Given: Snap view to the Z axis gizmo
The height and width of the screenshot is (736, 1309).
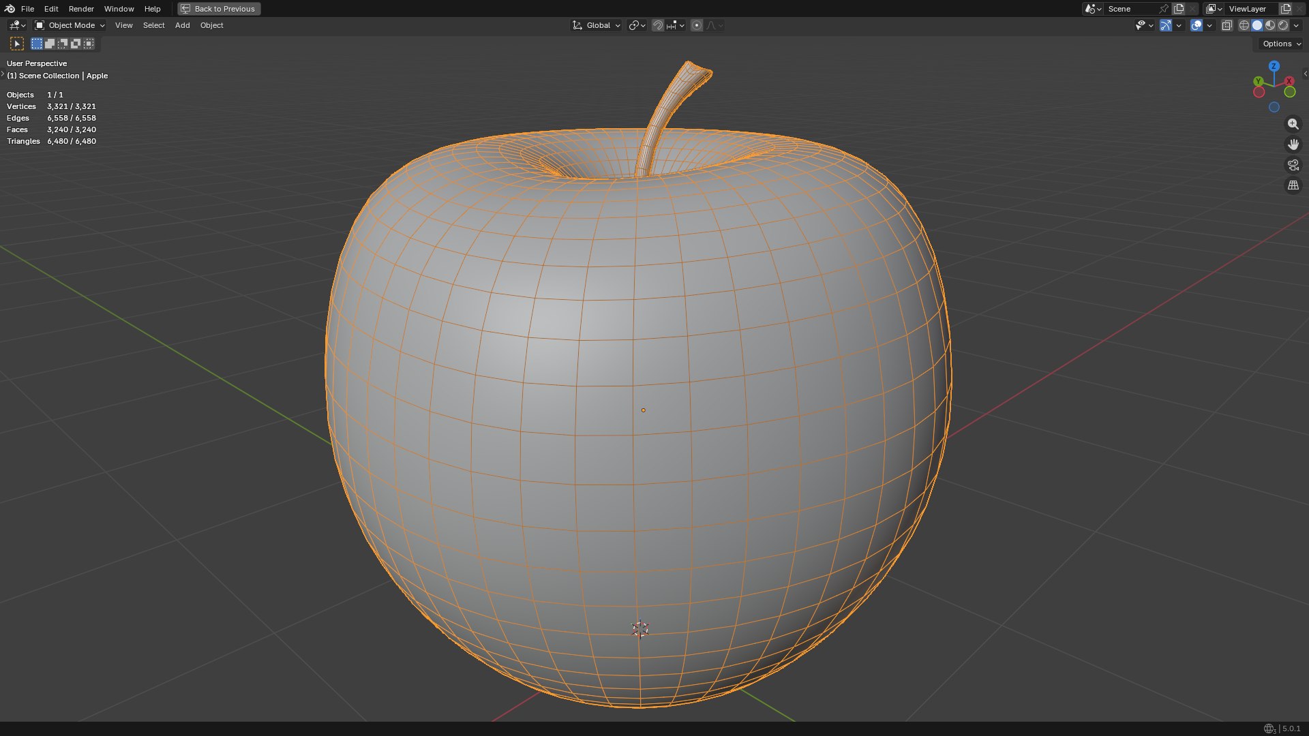Looking at the screenshot, I should pos(1274,66).
